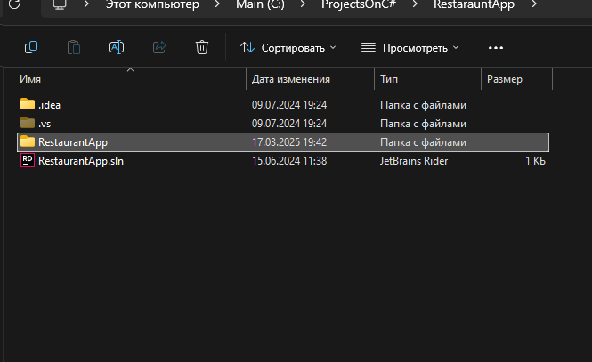Open the Сортировать dropdown
This screenshot has height=362, width=592.
tap(288, 47)
